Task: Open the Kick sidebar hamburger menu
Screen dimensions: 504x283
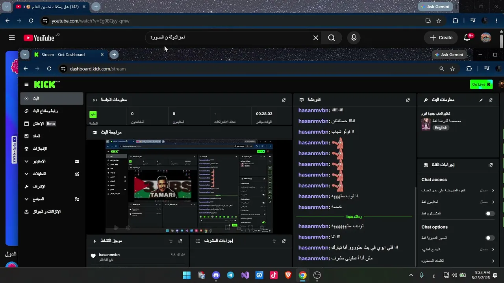Action: click(26, 85)
